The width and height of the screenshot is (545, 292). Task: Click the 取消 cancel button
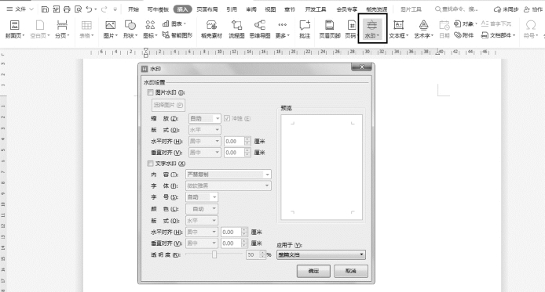tap(351, 271)
